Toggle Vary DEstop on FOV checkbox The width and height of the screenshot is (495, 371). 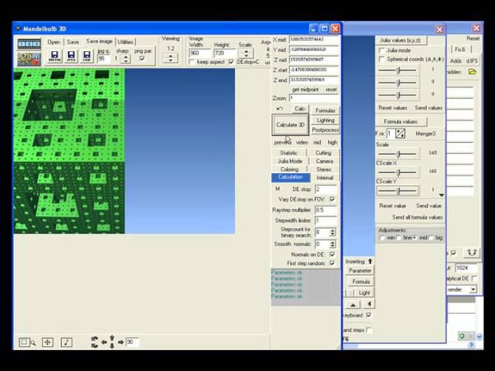(332, 199)
